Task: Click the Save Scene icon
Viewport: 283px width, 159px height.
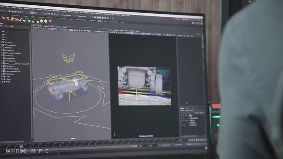Action: [15, 11]
